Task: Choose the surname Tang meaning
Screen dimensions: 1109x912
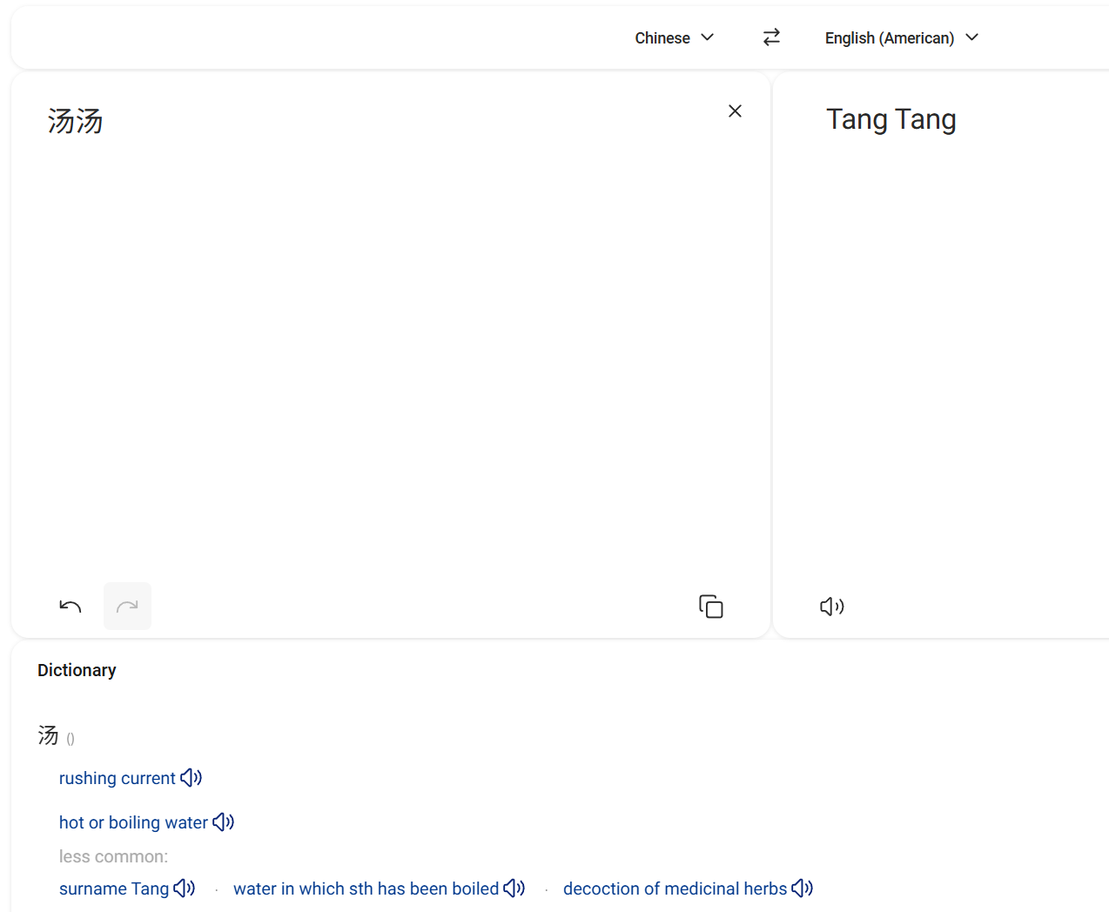Action: pos(114,889)
